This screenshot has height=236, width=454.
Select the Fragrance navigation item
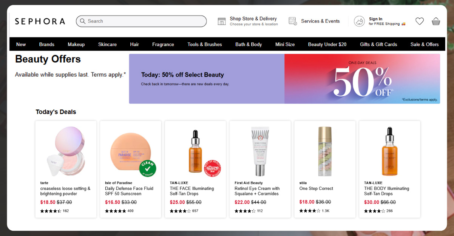pyautogui.click(x=163, y=44)
